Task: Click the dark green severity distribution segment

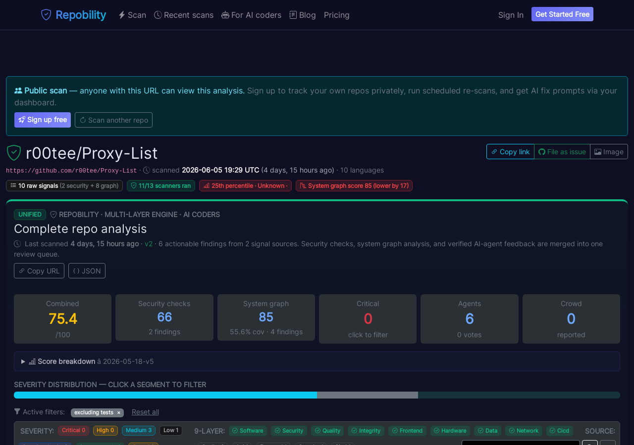Action: (x=519, y=395)
